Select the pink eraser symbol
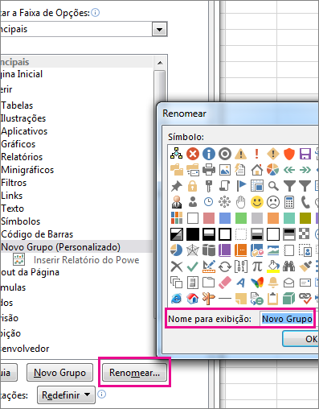 225,283
